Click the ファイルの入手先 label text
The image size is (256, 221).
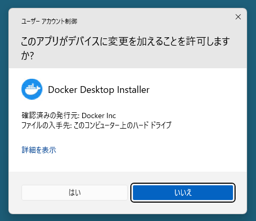coord(47,125)
